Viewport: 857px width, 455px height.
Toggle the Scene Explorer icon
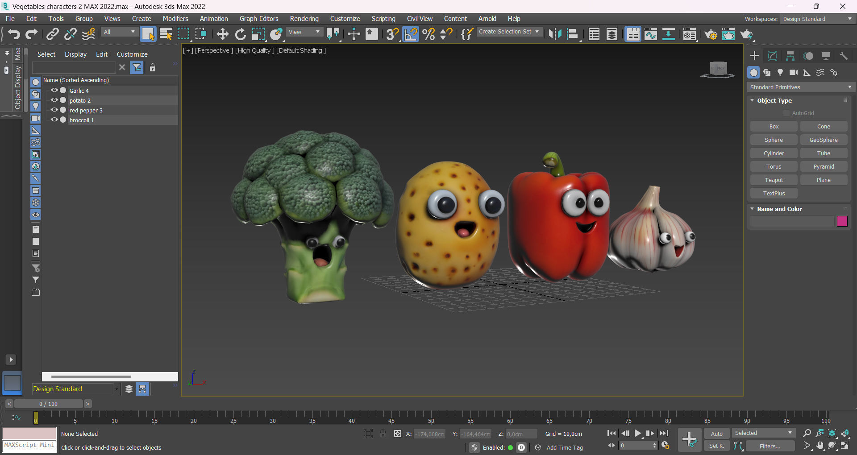coord(594,34)
